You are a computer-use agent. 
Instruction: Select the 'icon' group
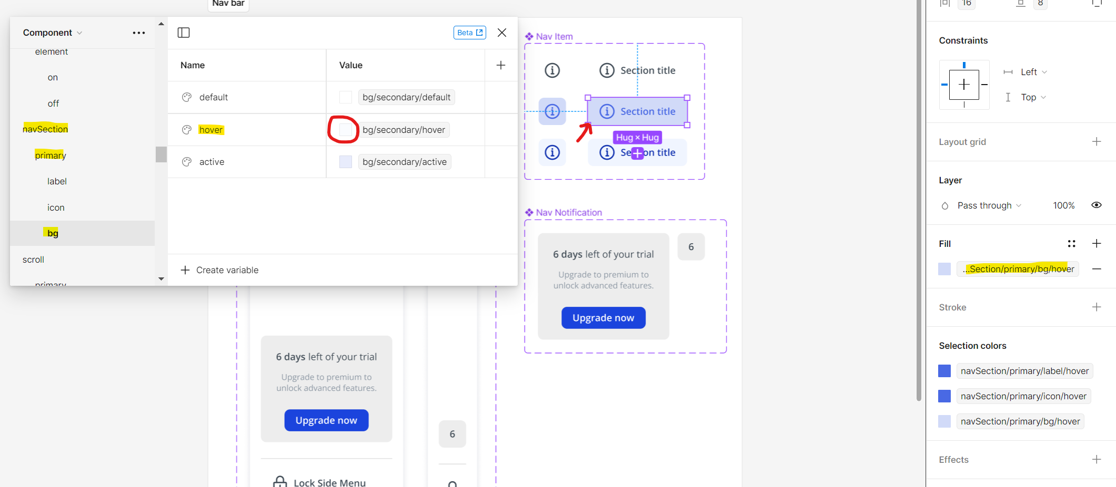(56, 208)
